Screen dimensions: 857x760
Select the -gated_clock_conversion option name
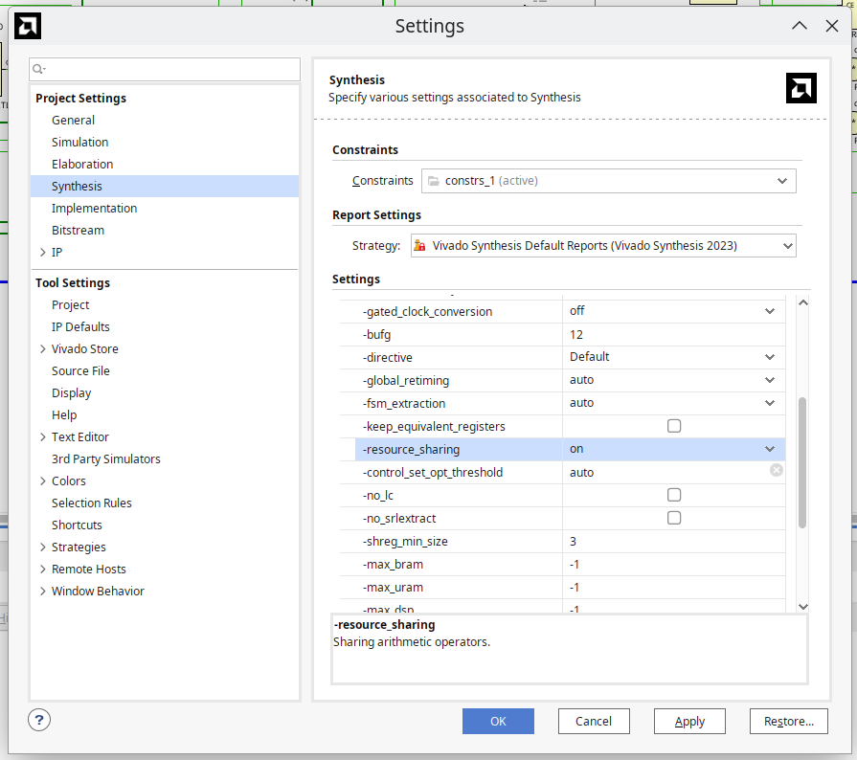point(427,311)
